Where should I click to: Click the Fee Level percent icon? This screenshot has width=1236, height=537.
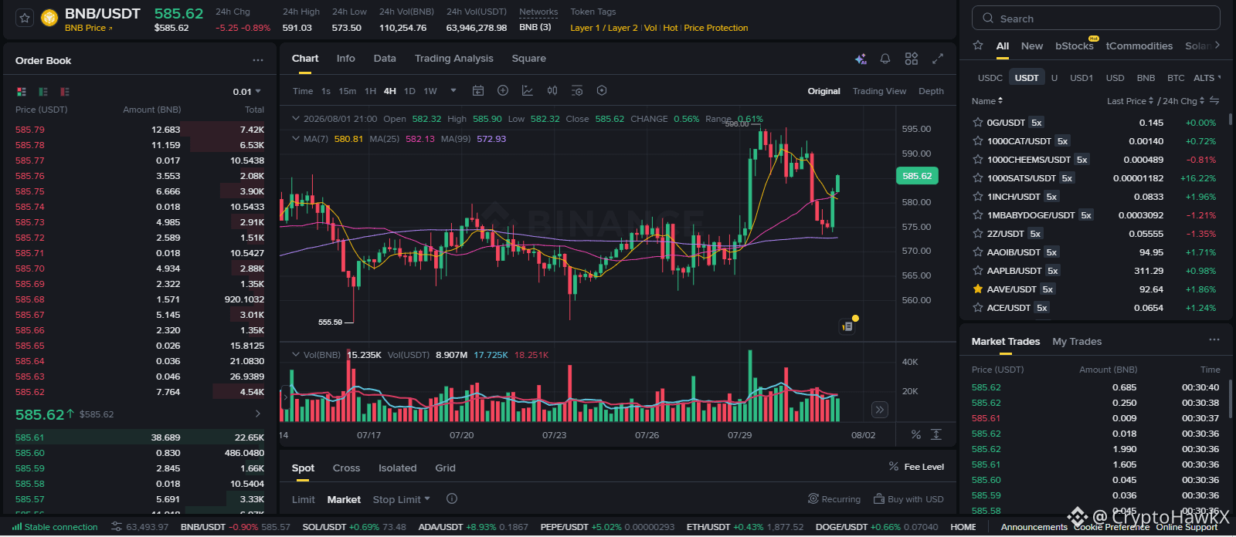click(894, 467)
